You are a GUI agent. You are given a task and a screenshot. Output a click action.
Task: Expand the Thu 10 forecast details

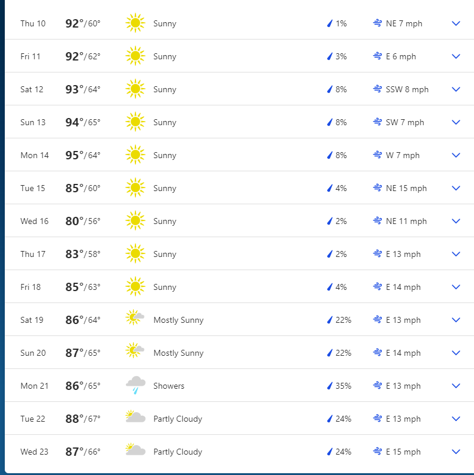pos(456,23)
